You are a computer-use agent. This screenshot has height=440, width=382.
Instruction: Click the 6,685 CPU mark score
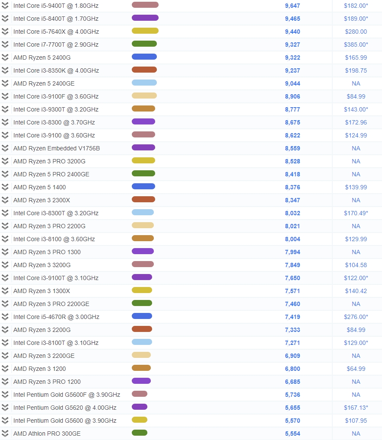[x=293, y=382]
